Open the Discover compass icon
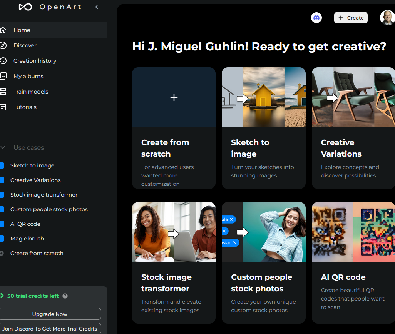Image resolution: width=395 pixels, height=334 pixels. pos(3,45)
